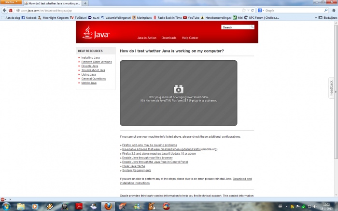
Task: Open the Feedback side tab
Action: coord(331,88)
